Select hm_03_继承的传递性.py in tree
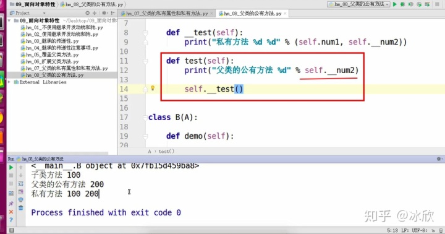The image size is (445, 234). [49, 41]
